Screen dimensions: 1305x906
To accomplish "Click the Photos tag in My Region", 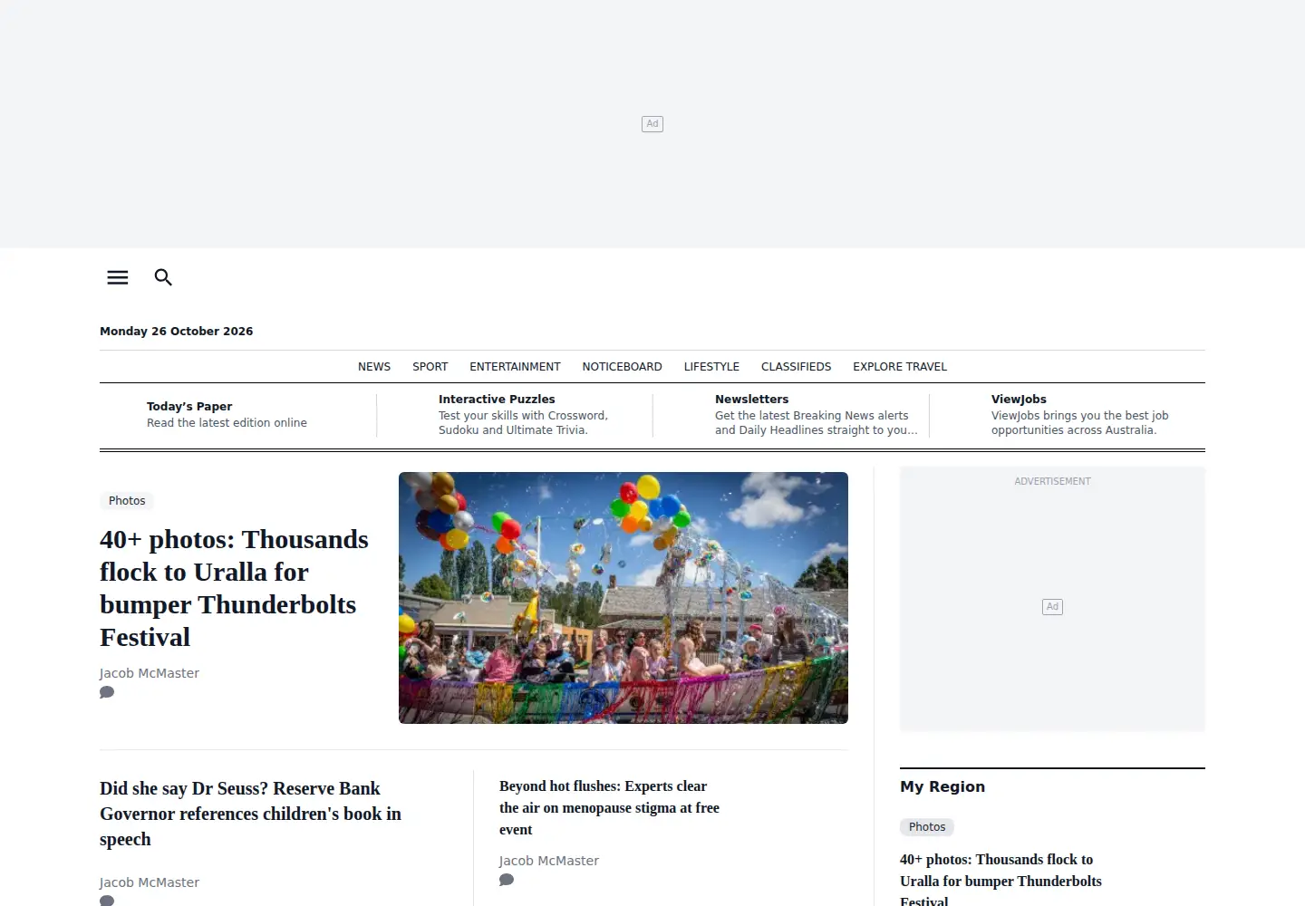I will [927, 827].
